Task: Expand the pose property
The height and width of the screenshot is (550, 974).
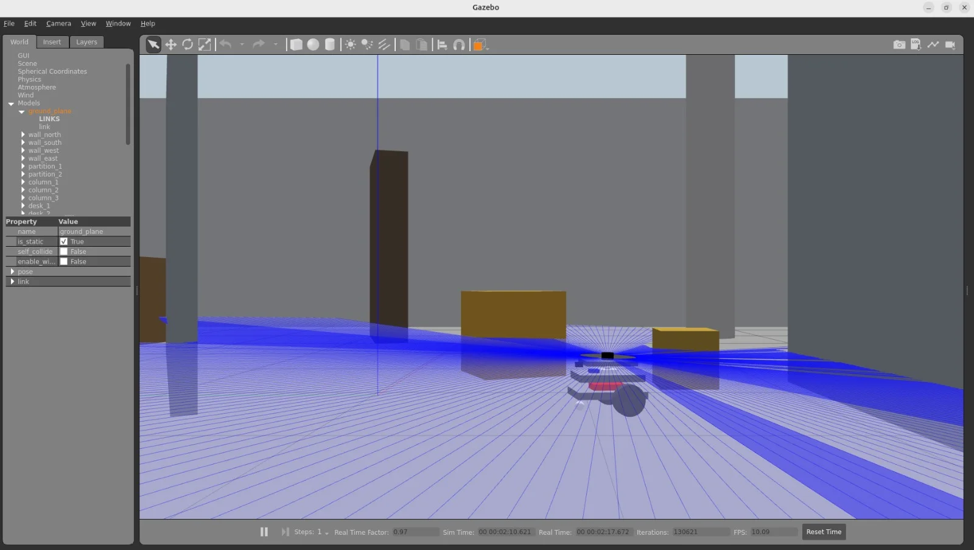Action: [12, 272]
